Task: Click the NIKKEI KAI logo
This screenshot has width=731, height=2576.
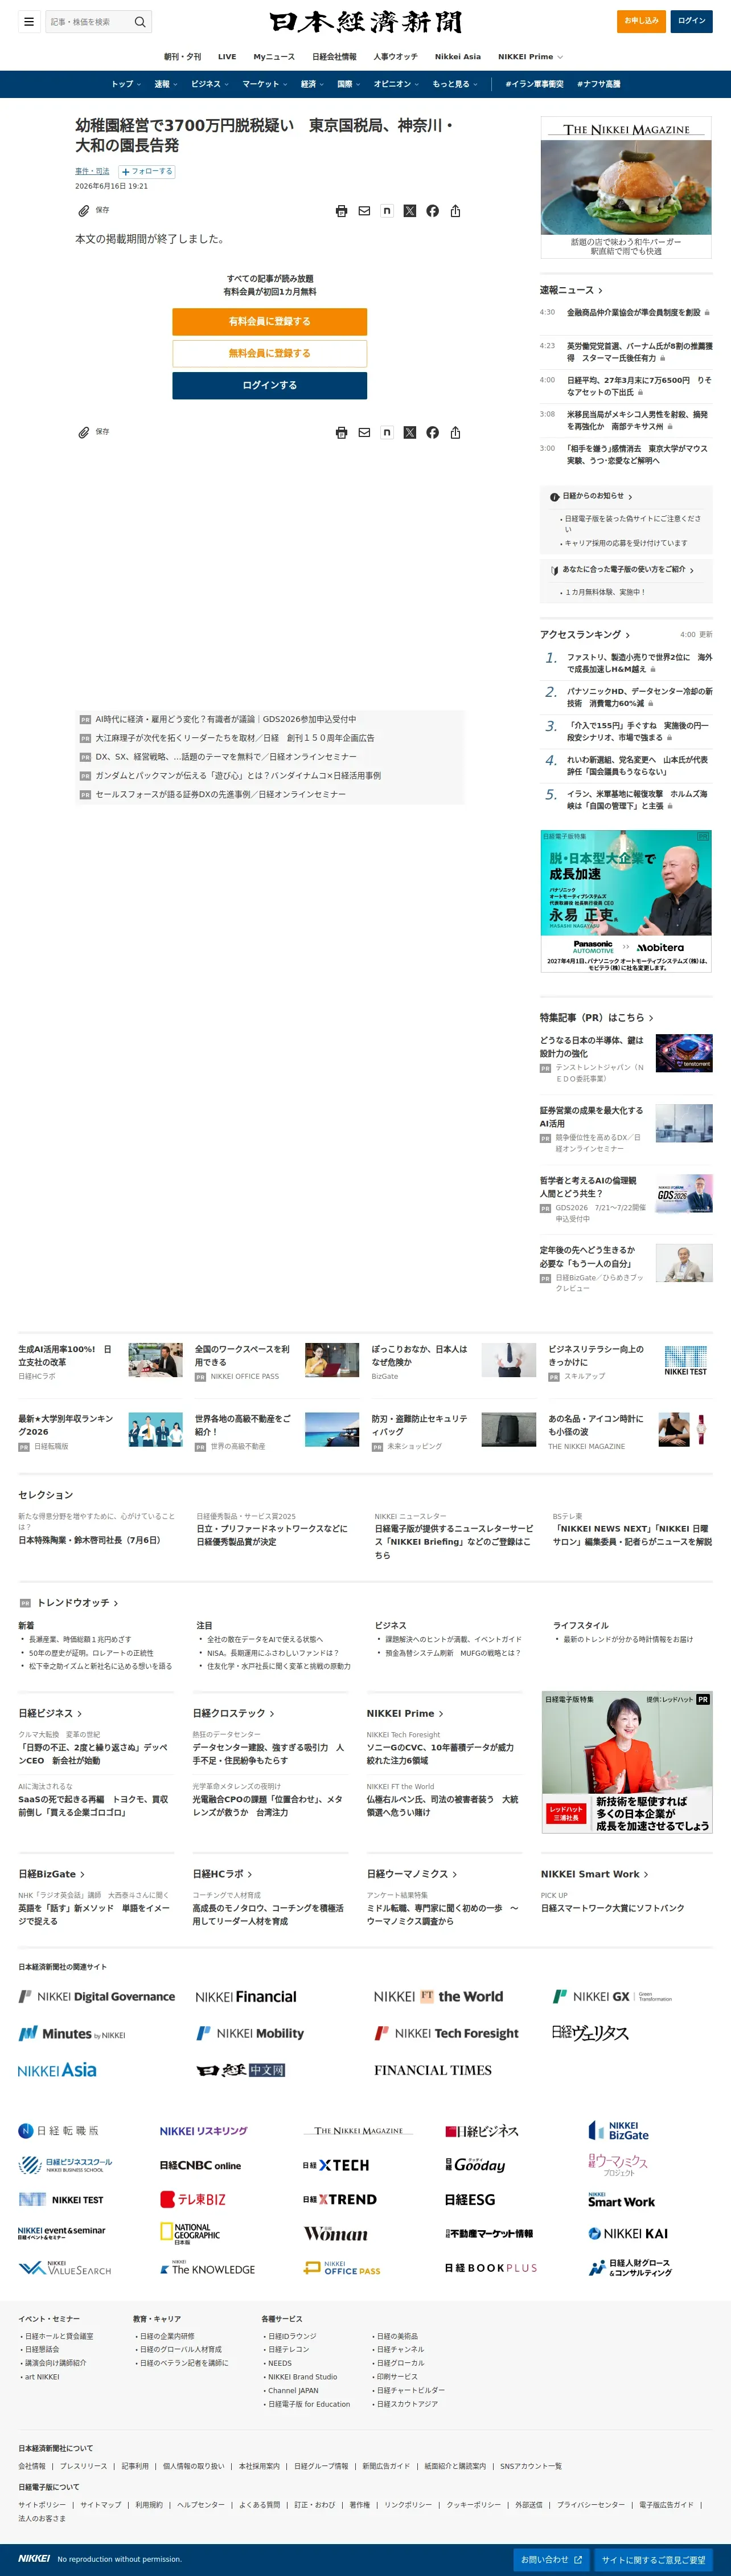Action: point(628,2234)
